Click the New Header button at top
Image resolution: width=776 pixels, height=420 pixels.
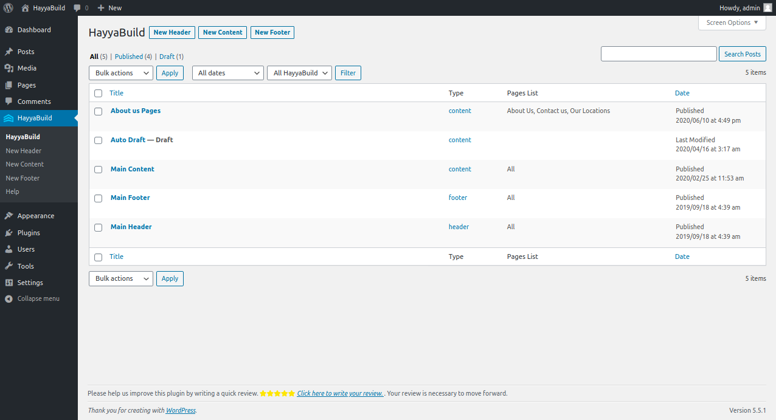[172, 32]
